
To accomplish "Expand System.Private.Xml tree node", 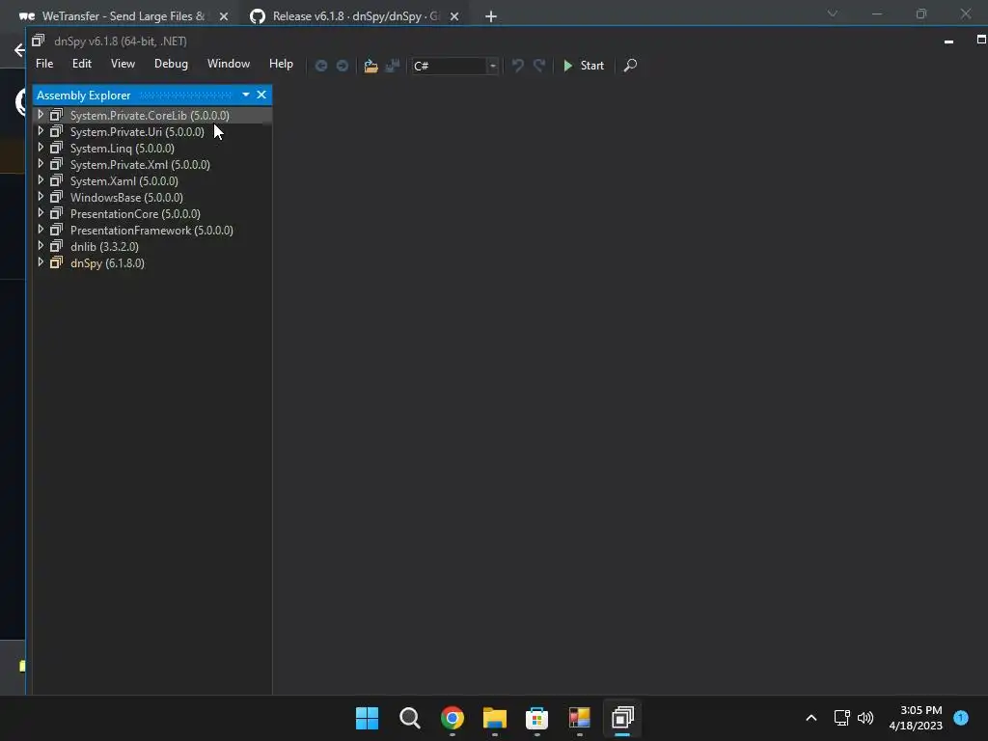I will (41, 164).
